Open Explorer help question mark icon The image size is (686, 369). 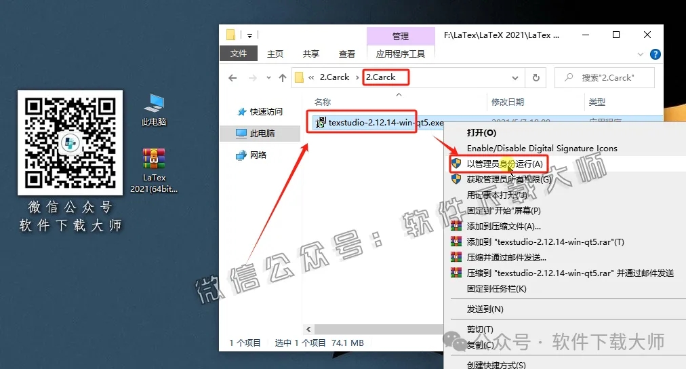tap(655, 54)
